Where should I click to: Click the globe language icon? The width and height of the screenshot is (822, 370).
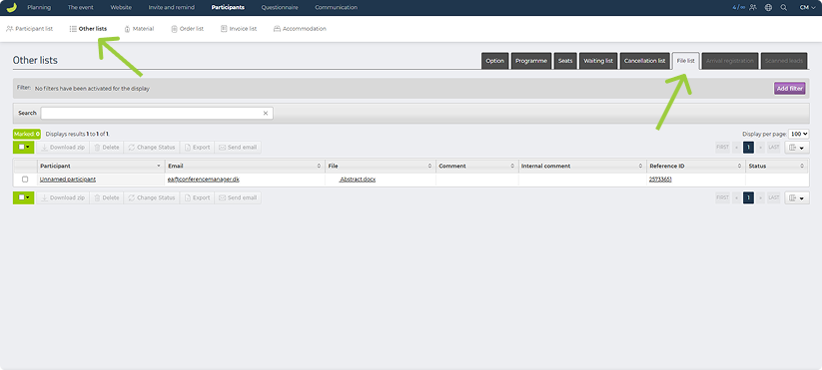click(768, 8)
